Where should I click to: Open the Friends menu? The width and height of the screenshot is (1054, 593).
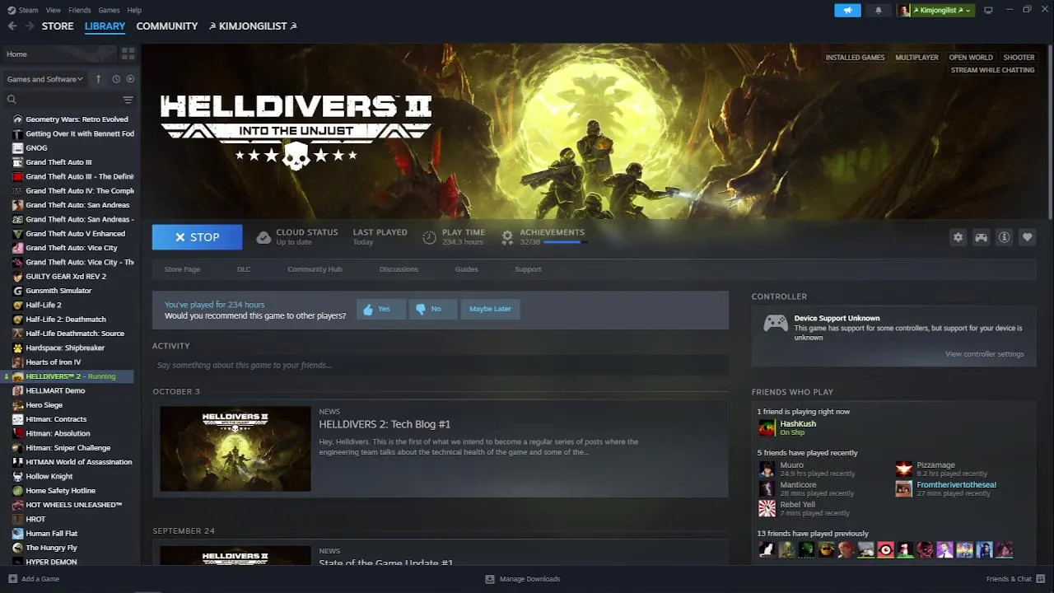click(80, 10)
